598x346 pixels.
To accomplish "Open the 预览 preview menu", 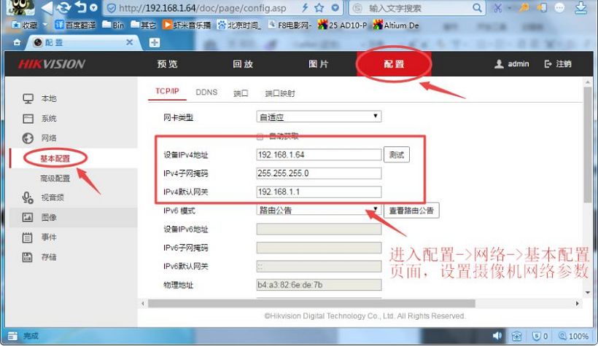I will point(168,64).
